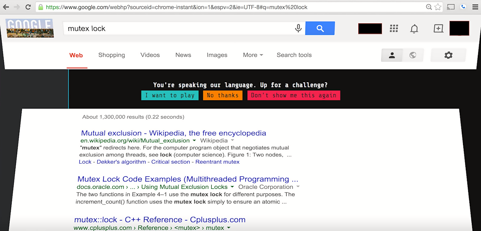481x231 pixels.
Task: Open the settings gear menu
Action: pyautogui.click(x=449, y=55)
